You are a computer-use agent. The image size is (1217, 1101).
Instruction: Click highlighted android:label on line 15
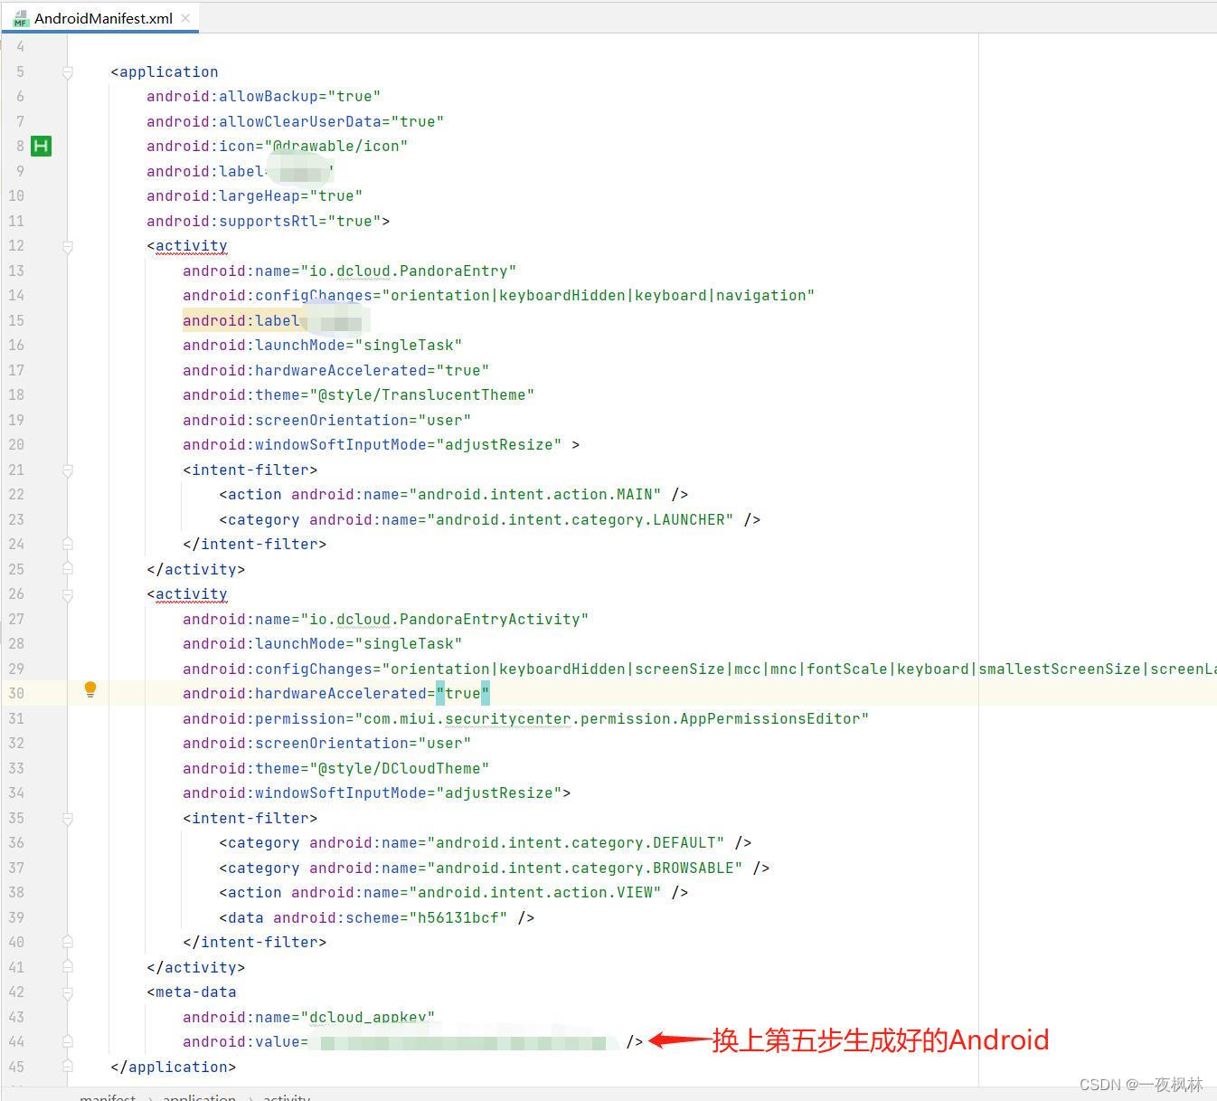(241, 320)
